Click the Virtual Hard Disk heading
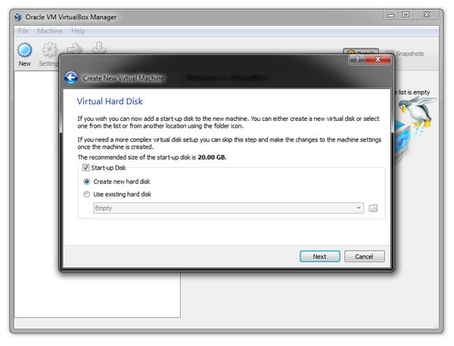 pyautogui.click(x=110, y=101)
